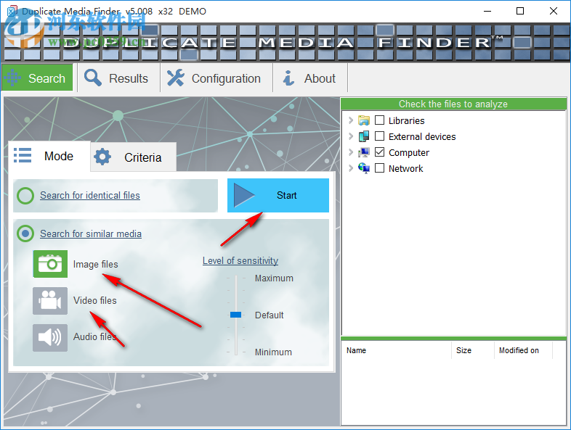Click the Network globe icon
This screenshot has height=430, width=571.
coord(363,168)
